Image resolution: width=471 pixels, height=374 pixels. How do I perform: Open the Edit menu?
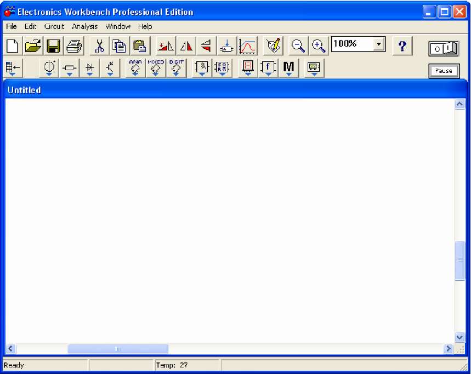click(30, 26)
